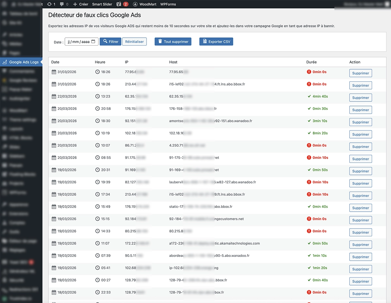Click the Réinitialiser button
Image resolution: width=391 pixels, height=303 pixels.
pos(134,41)
